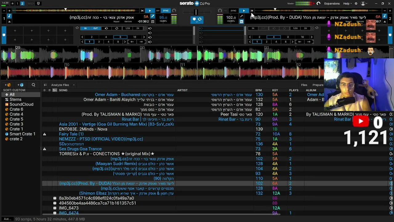Switch to display layout 1
The width and height of the screenshot is (394, 222).
click(17, 3)
